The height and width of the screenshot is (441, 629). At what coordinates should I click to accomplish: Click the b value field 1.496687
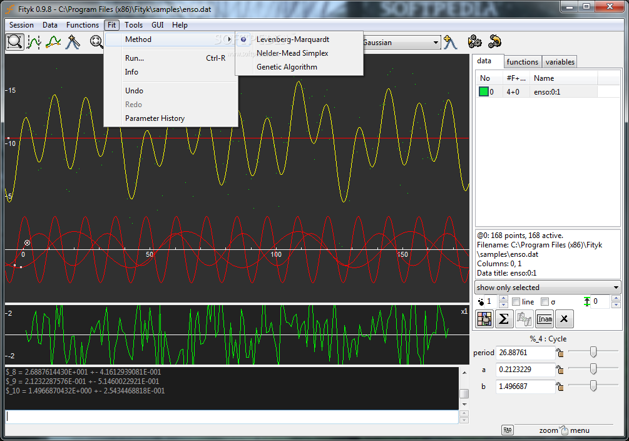[x=526, y=387]
